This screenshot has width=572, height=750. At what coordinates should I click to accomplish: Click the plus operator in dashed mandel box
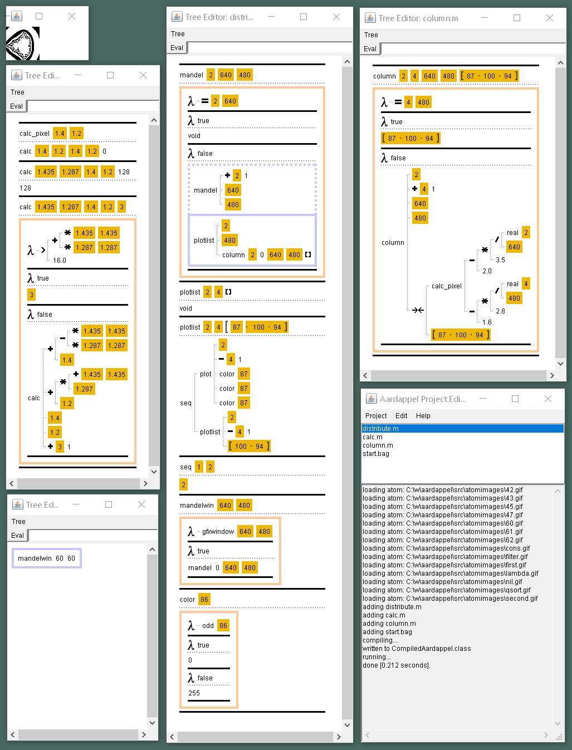pyautogui.click(x=227, y=175)
